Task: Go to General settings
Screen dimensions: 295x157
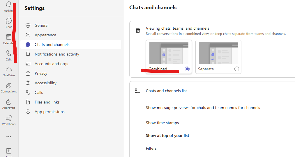Action: tap(71, 25)
